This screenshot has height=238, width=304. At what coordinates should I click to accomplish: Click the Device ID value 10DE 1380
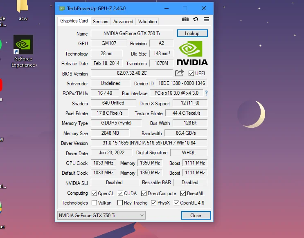point(182,83)
